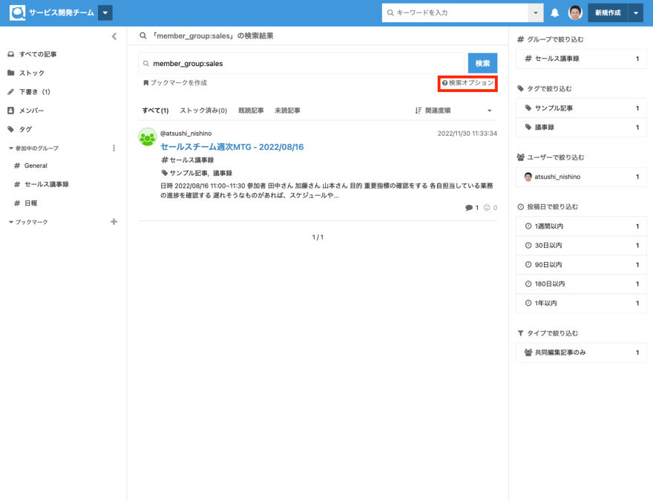Open @atsushi_nishino author link
653x501 pixels.
(186, 134)
